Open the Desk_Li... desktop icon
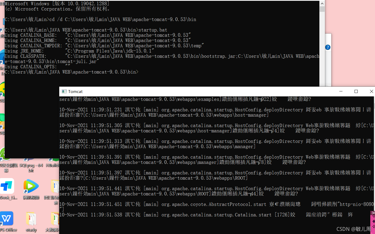Image resolution: width=375 pixels, height=234 pixels. pos(7,189)
